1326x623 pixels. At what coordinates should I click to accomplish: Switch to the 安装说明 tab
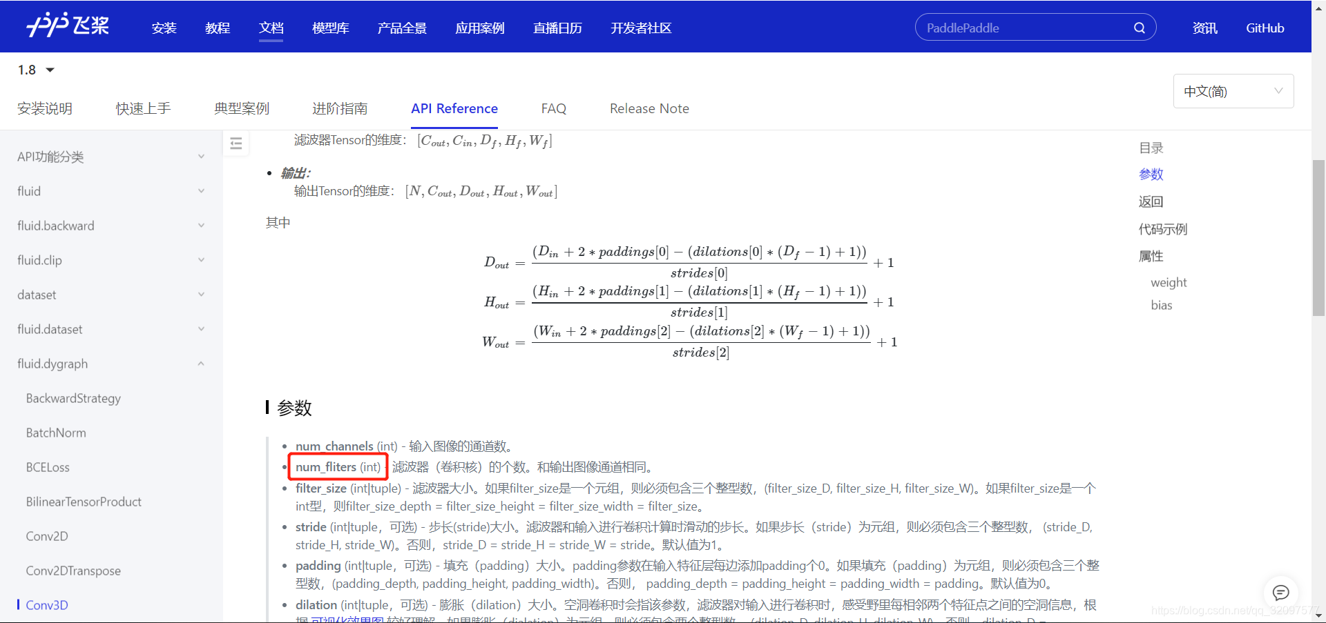coord(45,108)
